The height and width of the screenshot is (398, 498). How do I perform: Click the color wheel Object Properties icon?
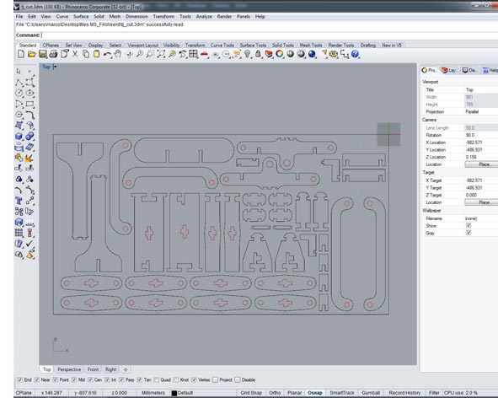pos(280,54)
